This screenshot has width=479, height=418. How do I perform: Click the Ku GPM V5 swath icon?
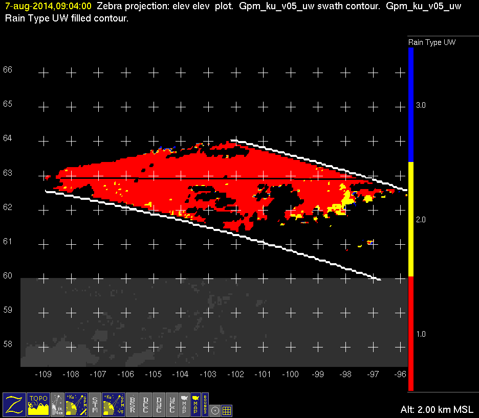[114, 405]
